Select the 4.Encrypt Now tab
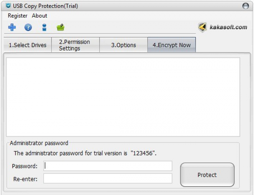The image size is (254, 195). click(x=171, y=45)
